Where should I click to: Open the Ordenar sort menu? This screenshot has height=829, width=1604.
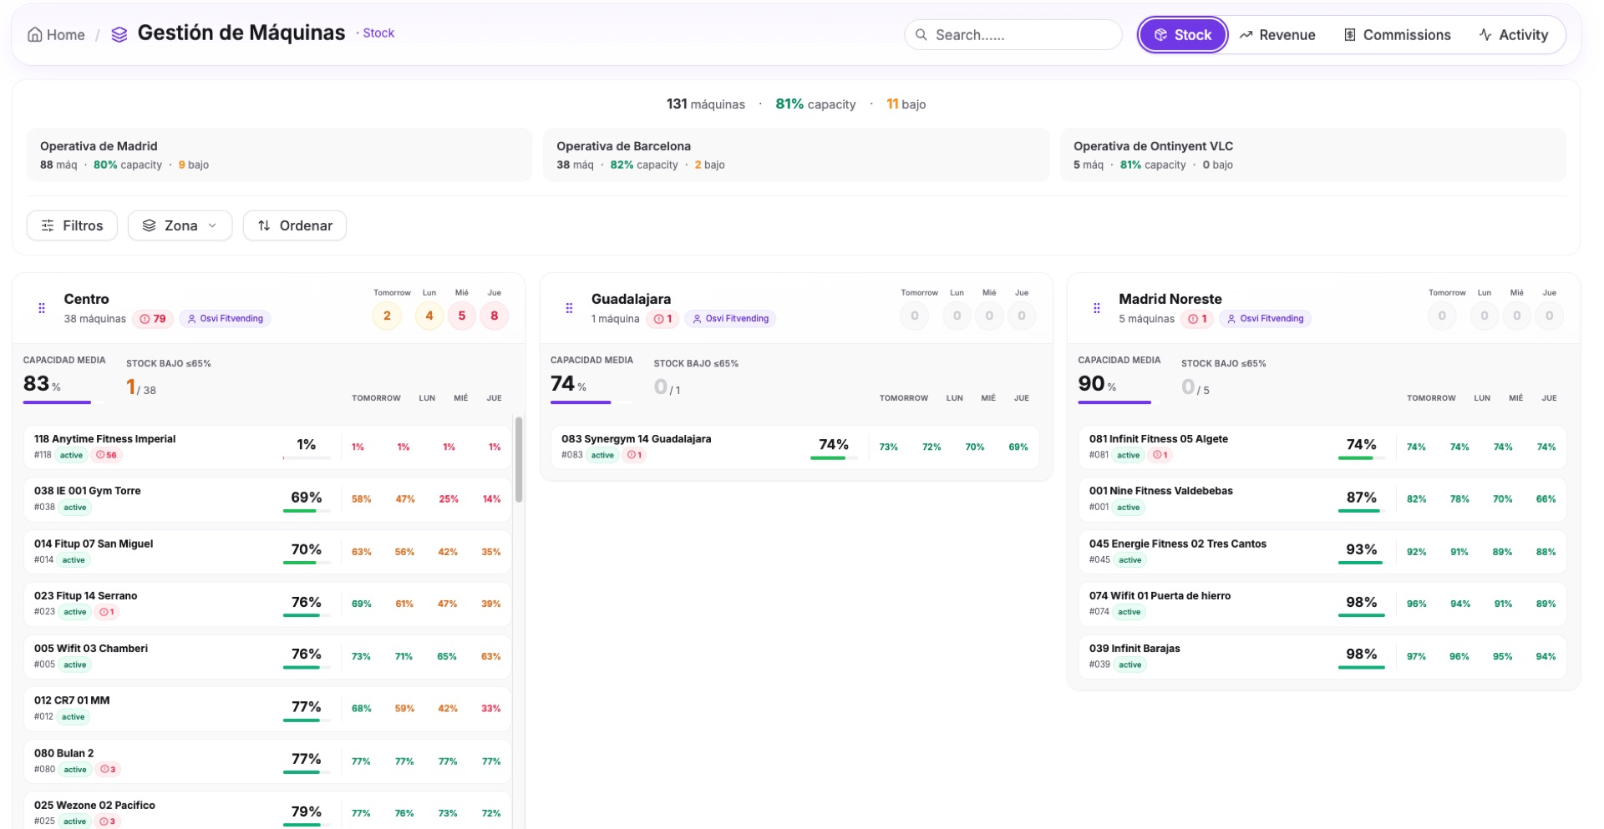click(294, 225)
